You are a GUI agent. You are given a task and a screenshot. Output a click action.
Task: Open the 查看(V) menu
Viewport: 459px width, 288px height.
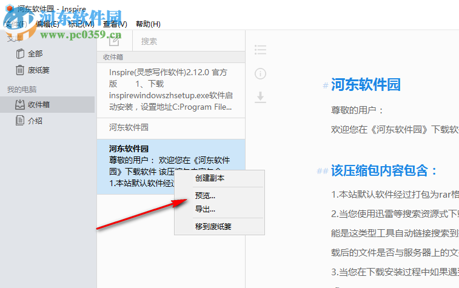click(115, 24)
